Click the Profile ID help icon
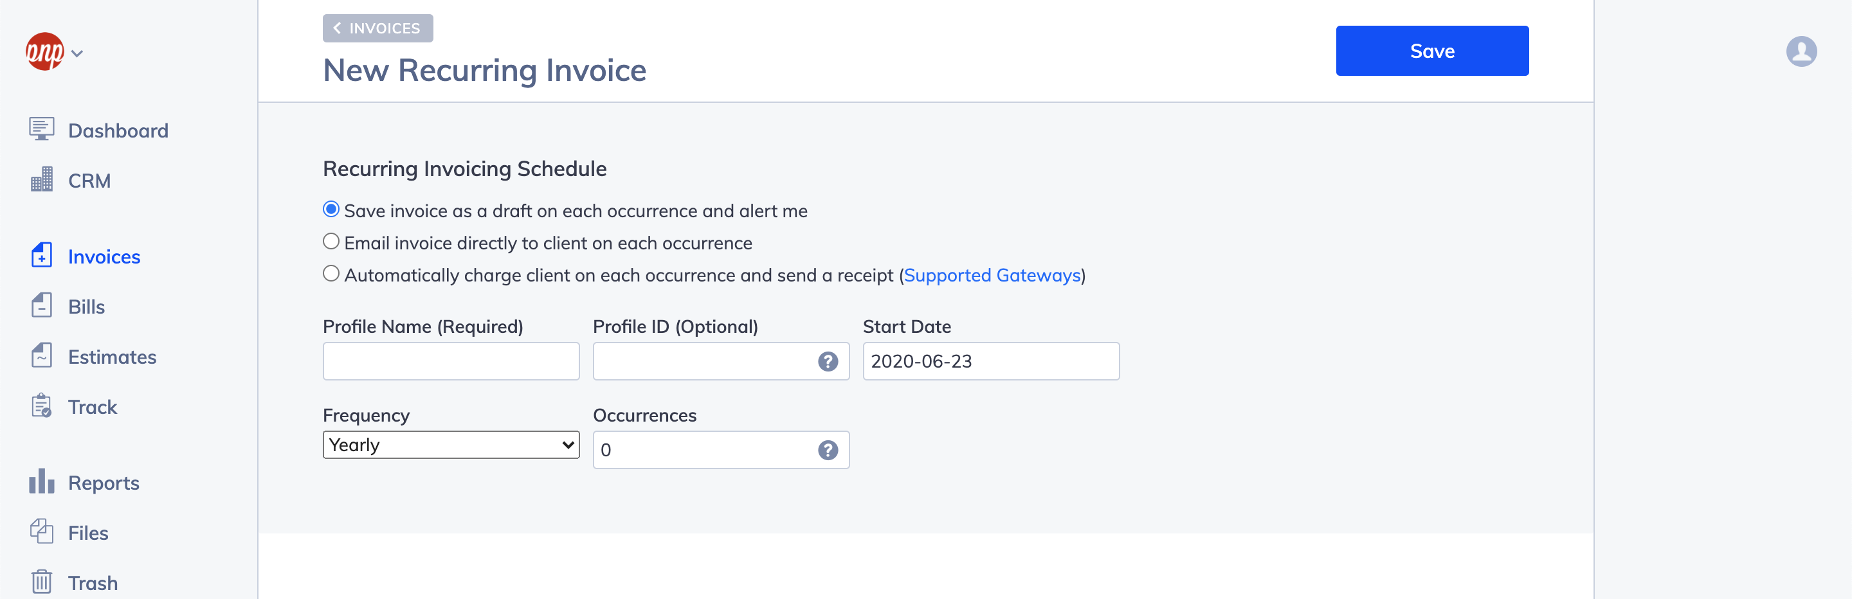The height and width of the screenshot is (599, 1852). pyautogui.click(x=828, y=361)
